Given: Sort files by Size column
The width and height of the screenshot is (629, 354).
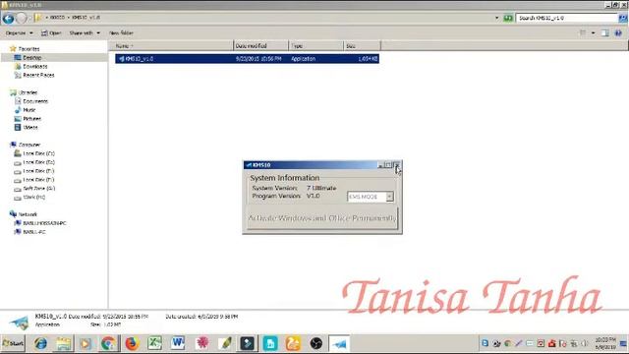Looking at the screenshot, I should (362, 46).
